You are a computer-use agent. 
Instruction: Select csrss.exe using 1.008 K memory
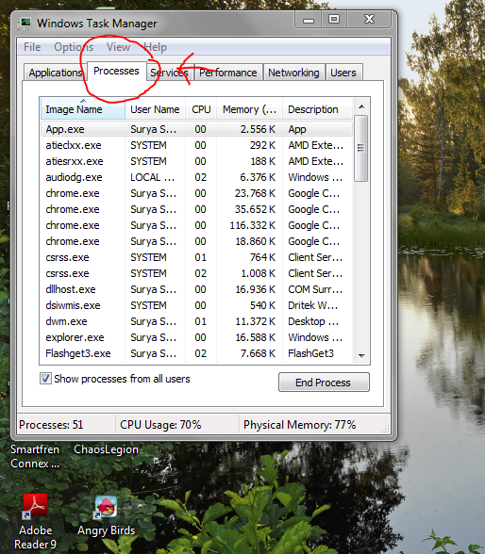tap(196, 273)
